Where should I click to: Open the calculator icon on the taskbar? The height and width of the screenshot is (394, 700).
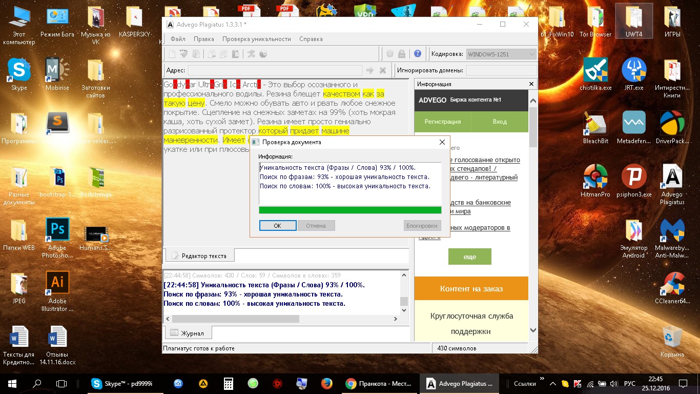(228, 383)
